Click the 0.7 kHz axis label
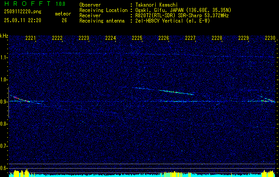The image size is (279, 177). pos(4,146)
